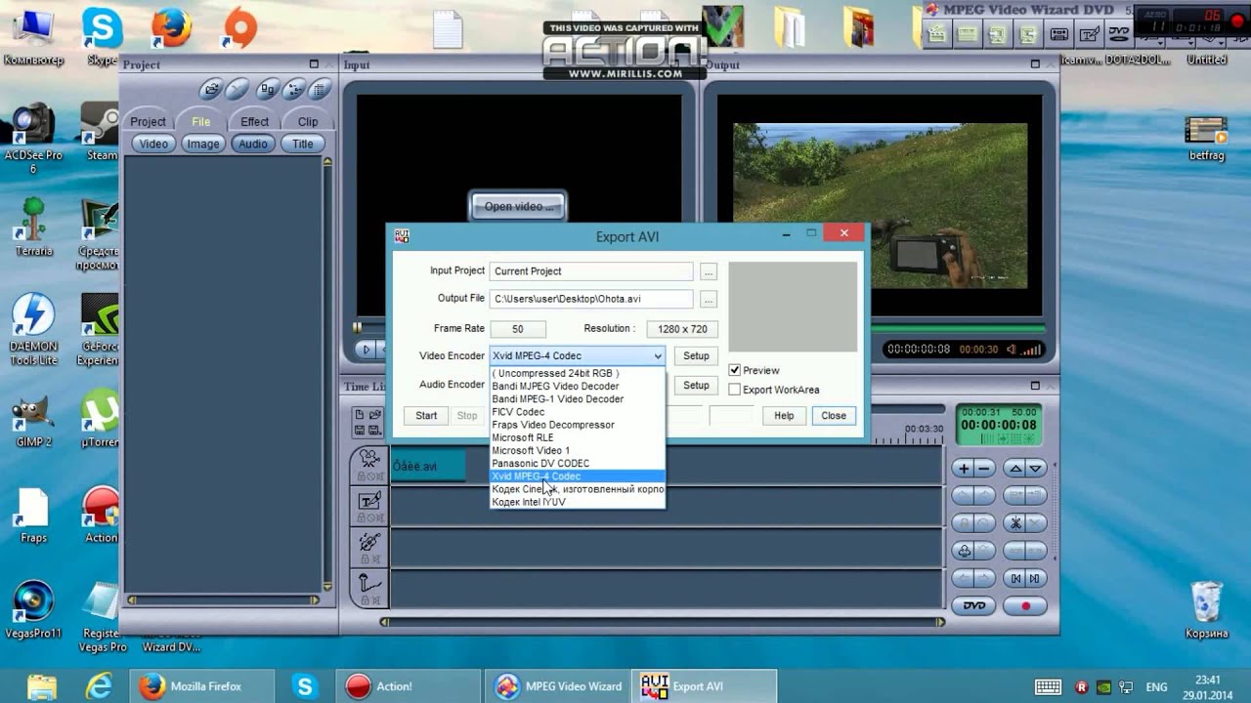The image size is (1251, 703).
Task: Select the Video file filter
Action: [x=153, y=144]
